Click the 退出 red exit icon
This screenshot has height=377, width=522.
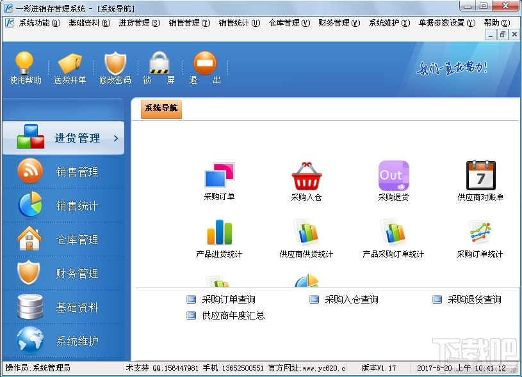click(205, 63)
